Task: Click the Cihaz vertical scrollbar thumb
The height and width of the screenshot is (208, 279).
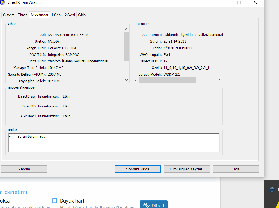Action: coord(126,46)
